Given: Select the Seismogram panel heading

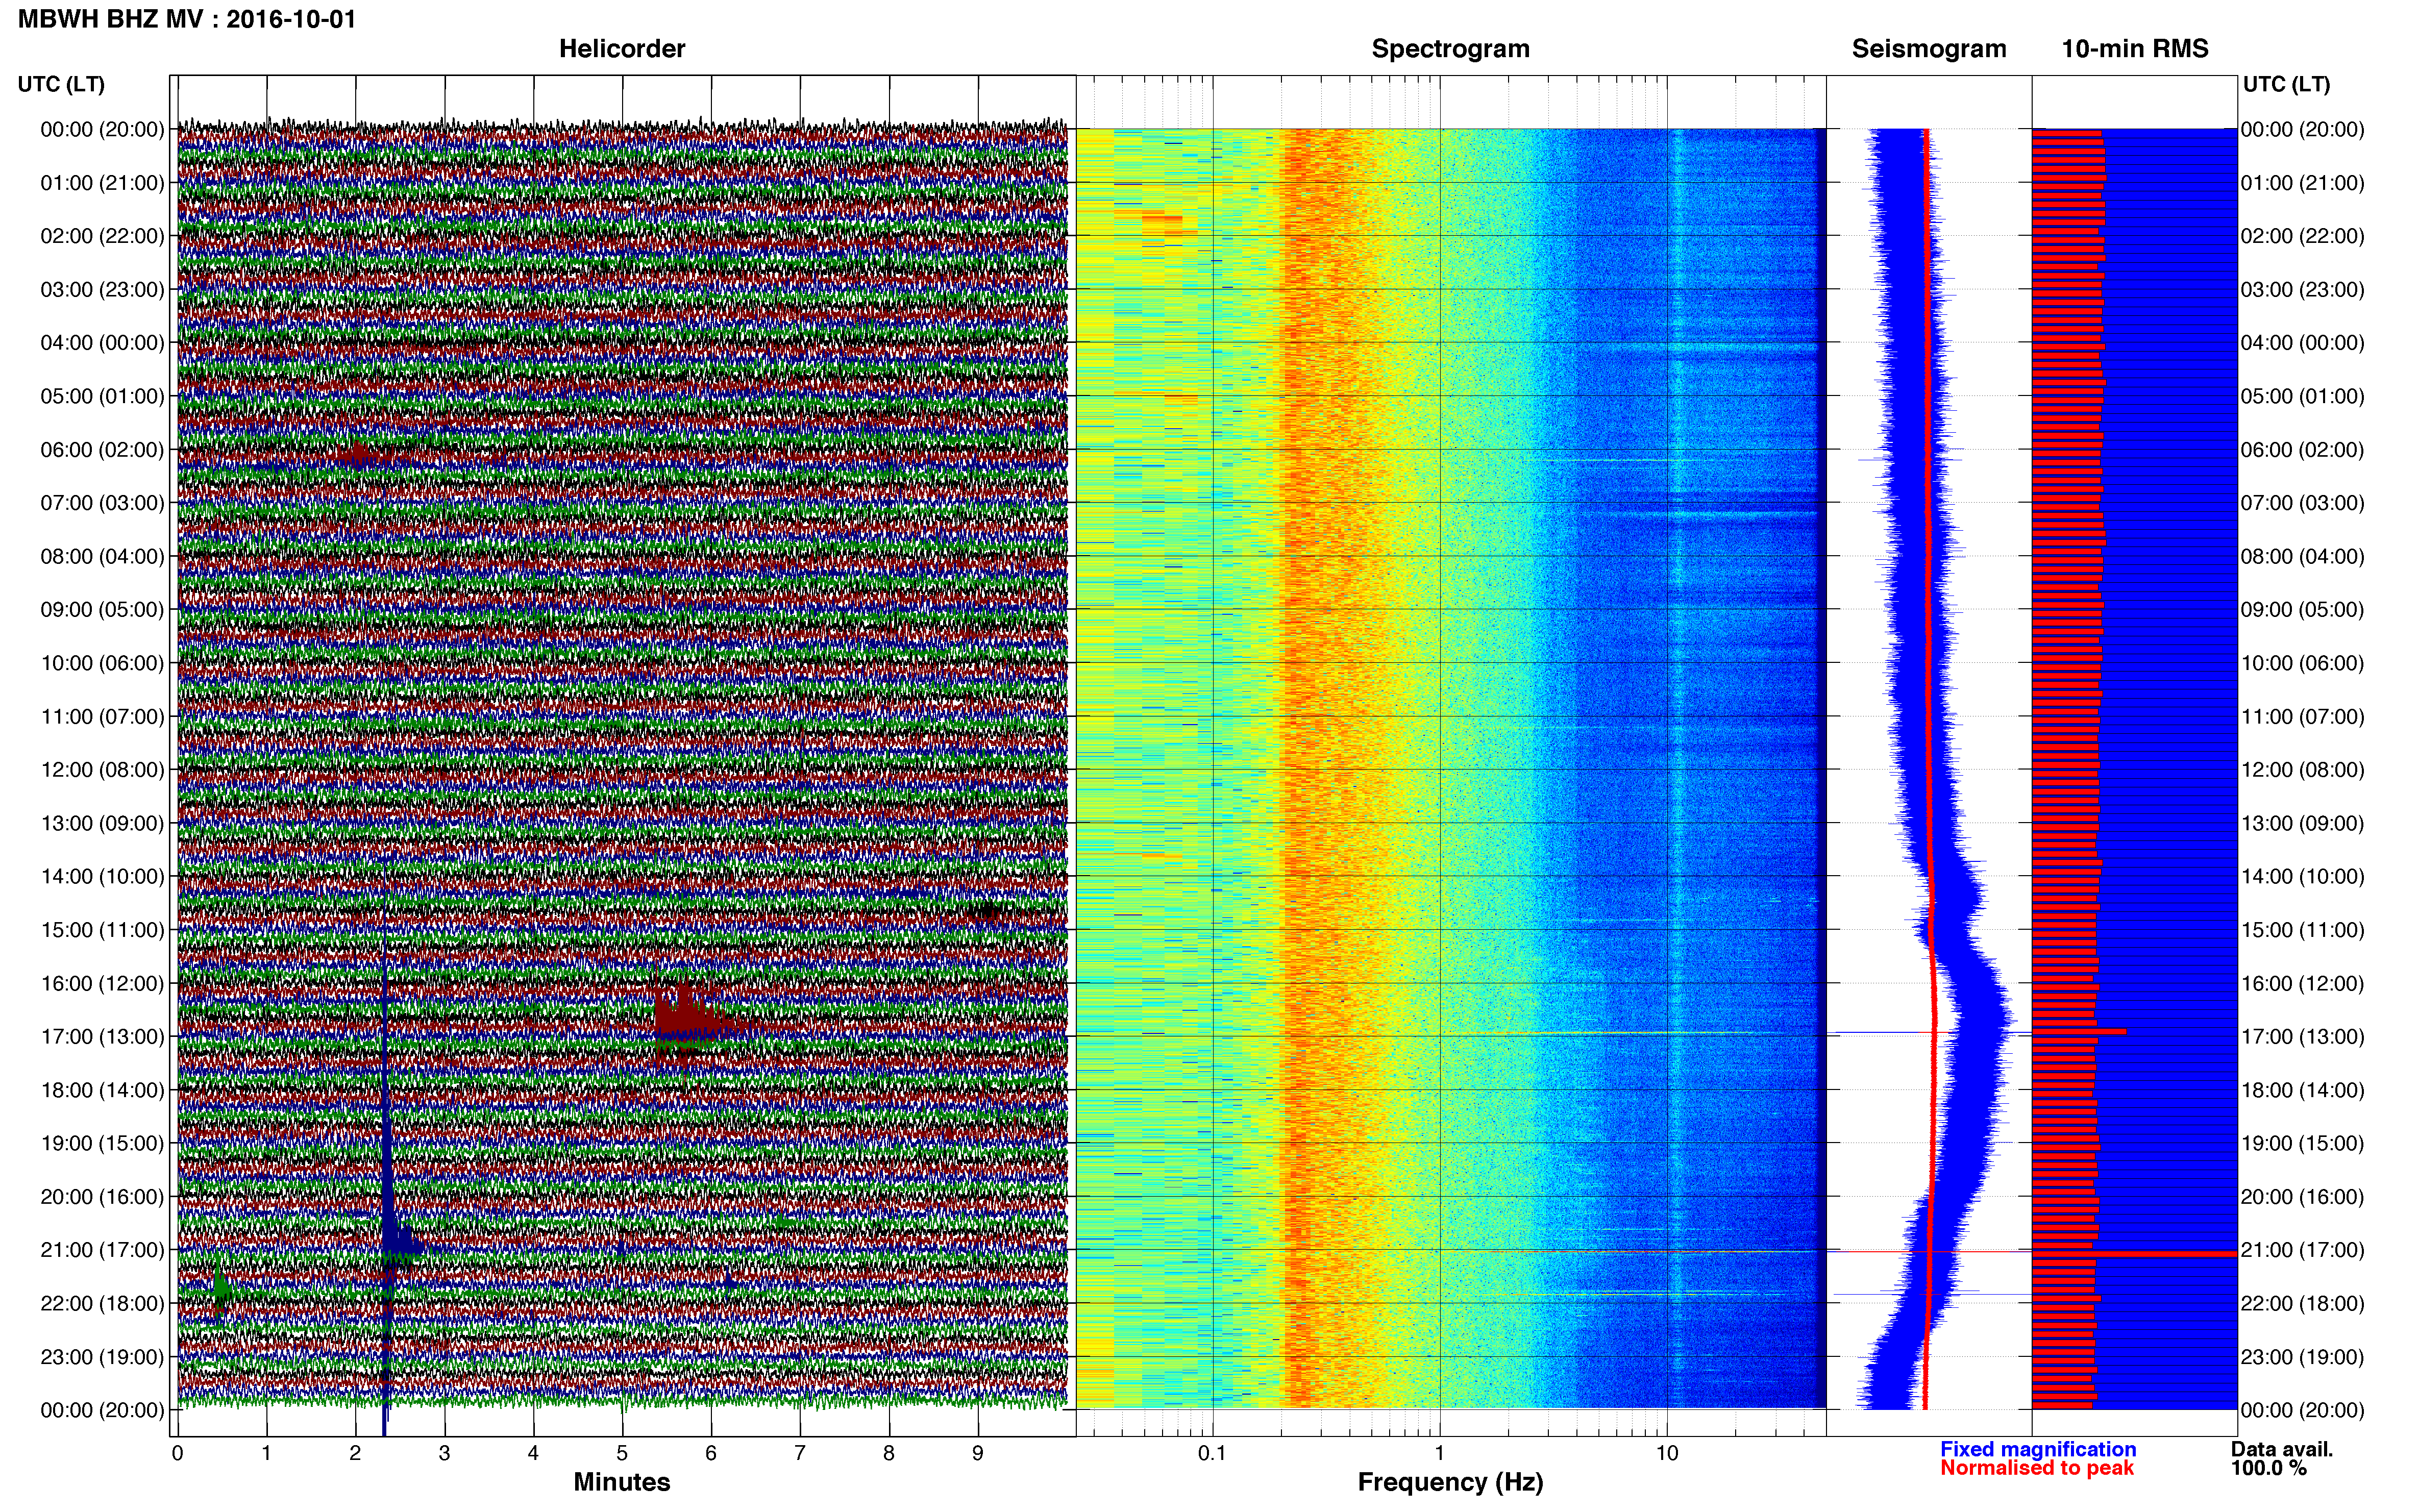Looking at the screenshot, I should click(1928, 49).
